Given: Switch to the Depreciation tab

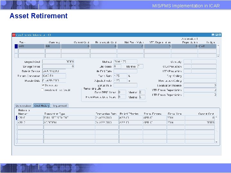Looking at the screenshot, I should (23, 106).
